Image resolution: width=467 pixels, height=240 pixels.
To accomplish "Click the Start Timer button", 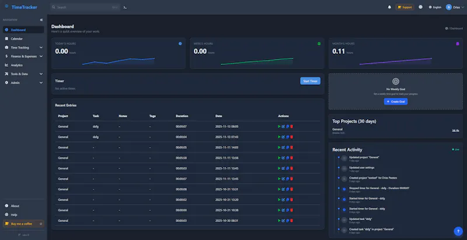I will pos(310,81).
